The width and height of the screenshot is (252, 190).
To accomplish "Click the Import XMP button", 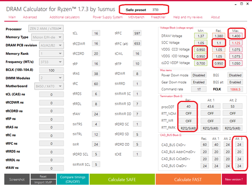I will [x=43, y=182].
